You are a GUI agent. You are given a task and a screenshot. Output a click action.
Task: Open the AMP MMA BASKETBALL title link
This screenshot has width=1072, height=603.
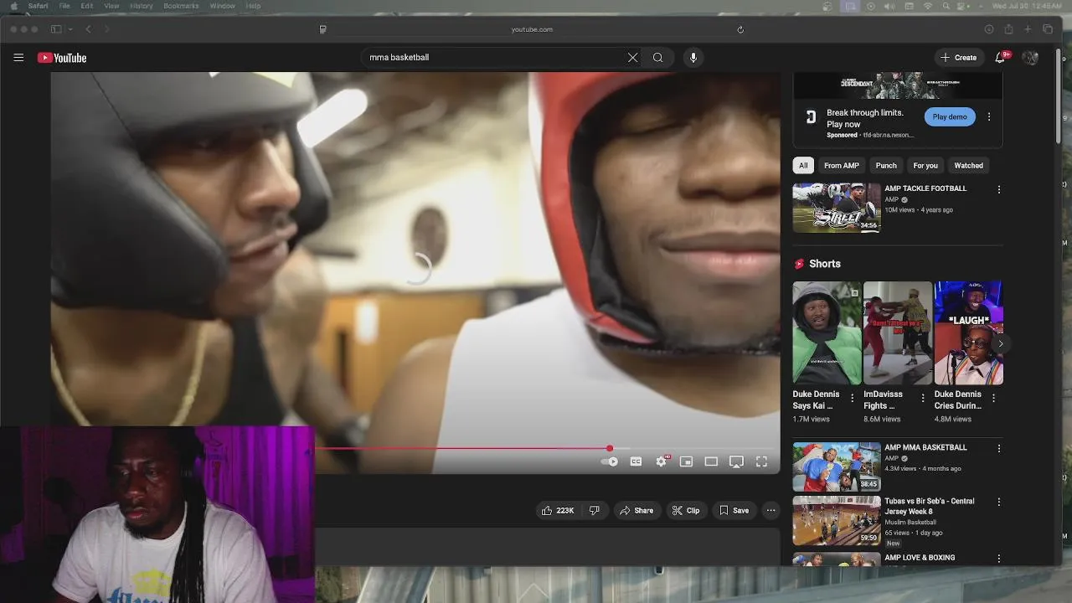pos(925,447)
